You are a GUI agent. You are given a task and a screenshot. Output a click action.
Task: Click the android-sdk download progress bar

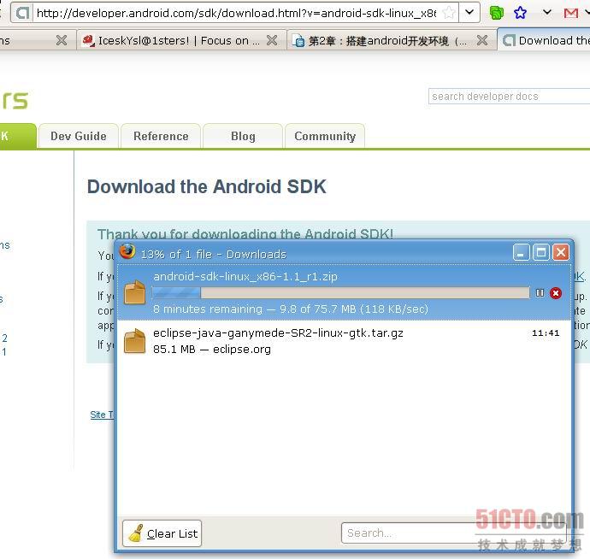(340, 292)
